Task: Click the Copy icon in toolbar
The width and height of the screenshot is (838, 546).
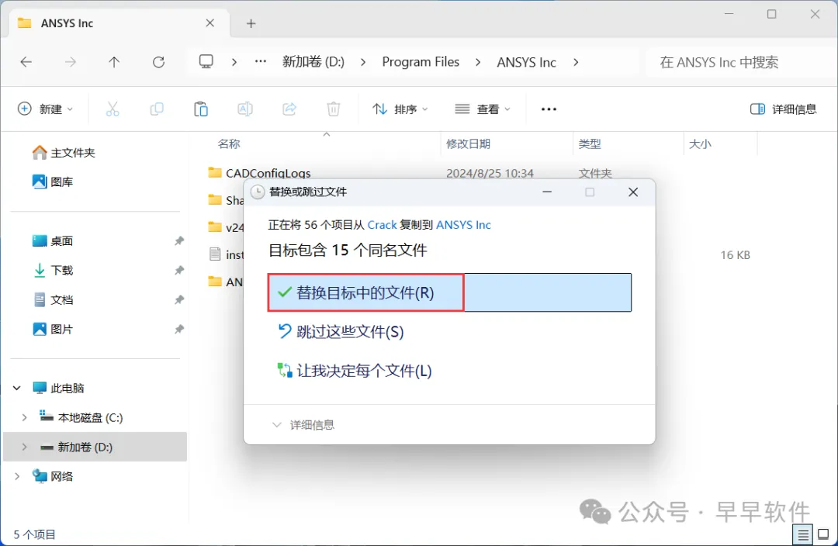Action: [157, 109]
